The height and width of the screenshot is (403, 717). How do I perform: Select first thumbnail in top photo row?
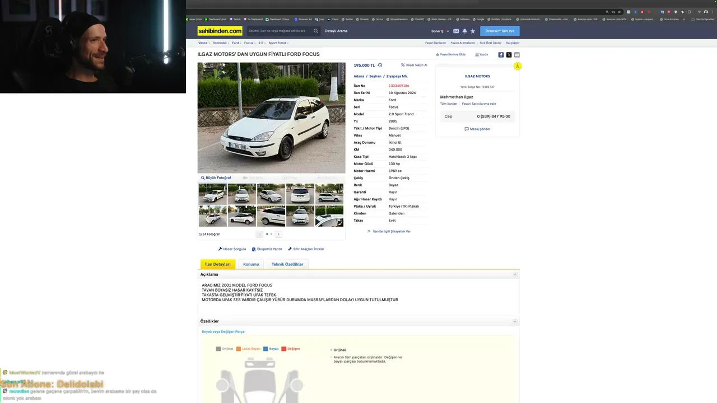(x=213, y=194)
